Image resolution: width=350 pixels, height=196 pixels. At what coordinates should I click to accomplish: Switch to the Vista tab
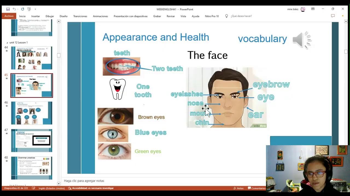pos(183,16)
